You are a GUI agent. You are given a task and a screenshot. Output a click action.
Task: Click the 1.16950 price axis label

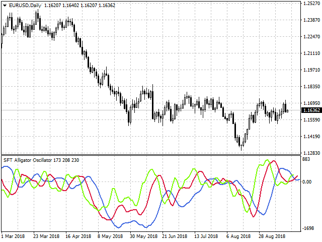[x=311, y=103]
